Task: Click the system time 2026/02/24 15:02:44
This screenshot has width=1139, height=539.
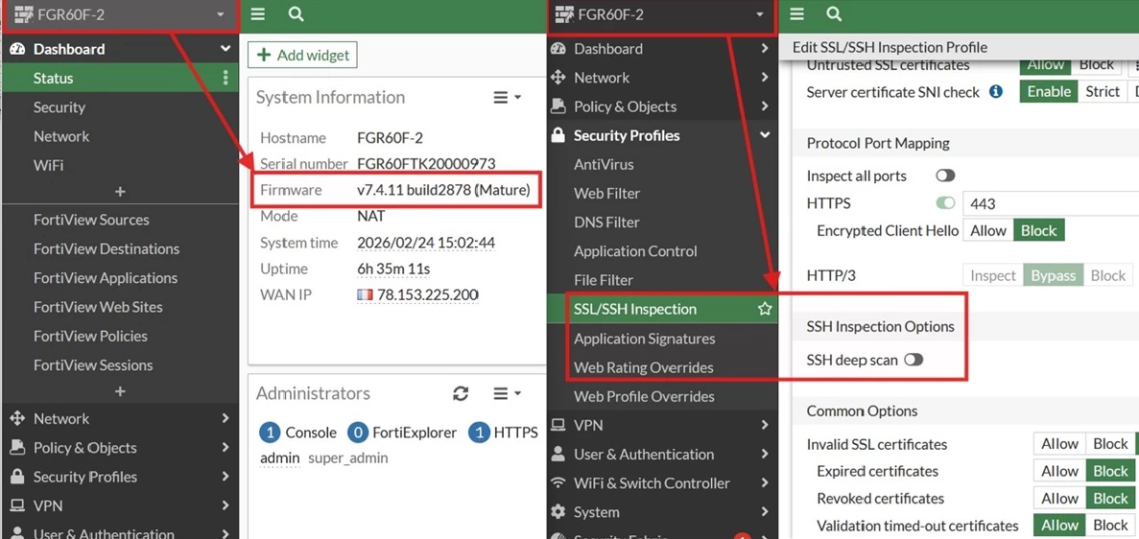Action: click(426, 243)
